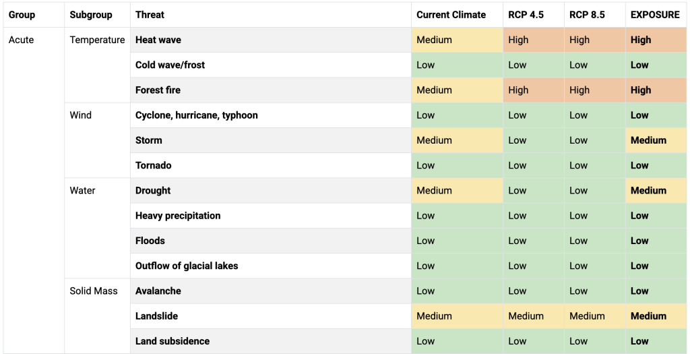This screenshot has width=690, height=354.
Task: Click the Group column header
Action: pyautogui.click(x=34, y=15)
